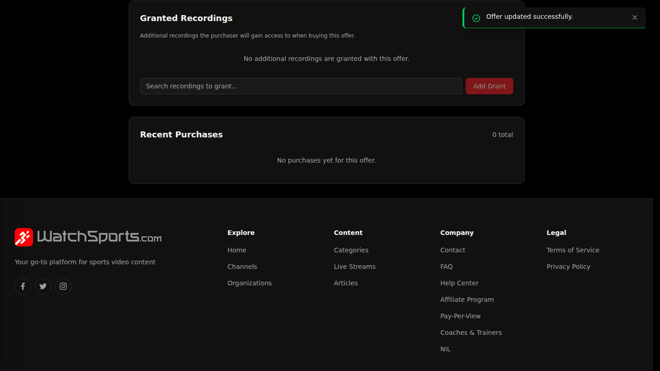This screenshot has height=371, width=660.
Task: Focus the Search recordings to grant field
Action: click(x=301, y=86)
